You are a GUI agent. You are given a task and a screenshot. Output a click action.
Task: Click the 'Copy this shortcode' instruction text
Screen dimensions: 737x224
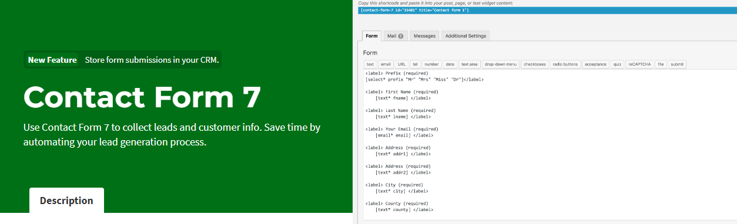click(x=437, y=3)
